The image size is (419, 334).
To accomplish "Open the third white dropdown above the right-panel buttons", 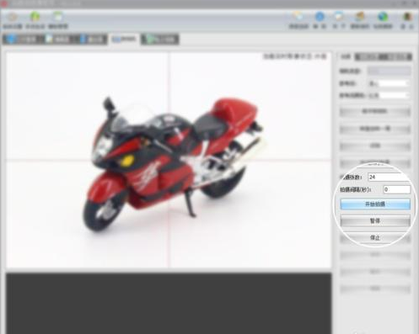I will tap(388, 95).
